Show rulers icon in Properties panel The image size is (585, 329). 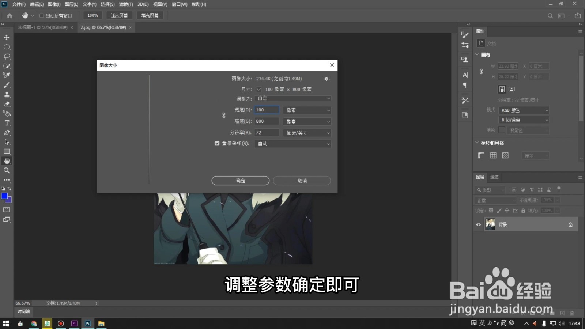click(x=481, y=155)
